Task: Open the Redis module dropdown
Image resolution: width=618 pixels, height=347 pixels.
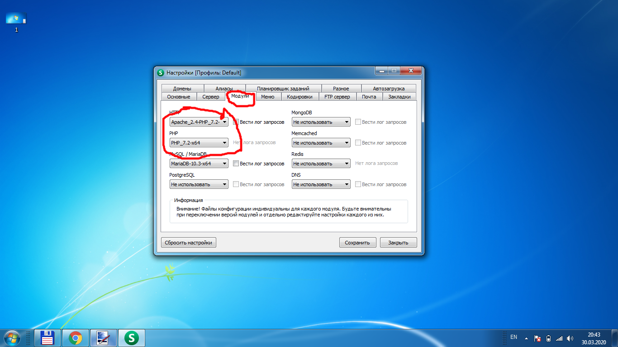Action: (x=321, y=164)
